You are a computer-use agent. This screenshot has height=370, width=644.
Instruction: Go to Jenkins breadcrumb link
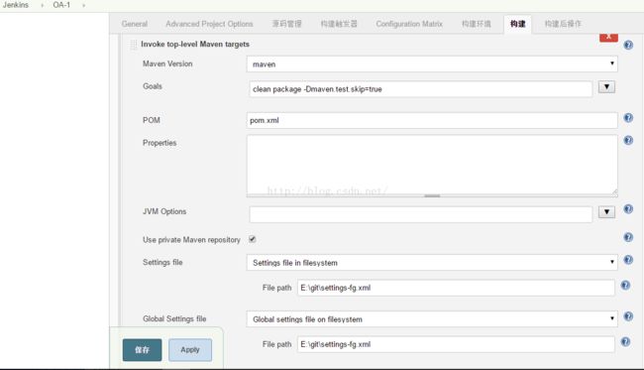[x=16, y=5]
